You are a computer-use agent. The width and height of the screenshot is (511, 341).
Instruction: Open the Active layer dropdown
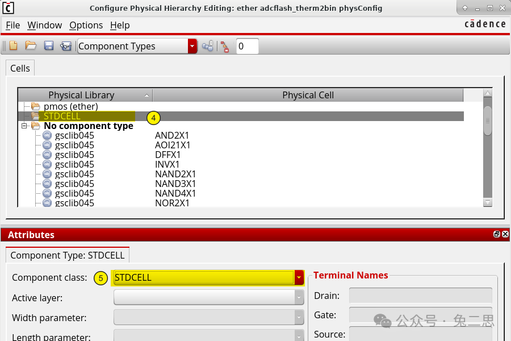coord(299,297)
